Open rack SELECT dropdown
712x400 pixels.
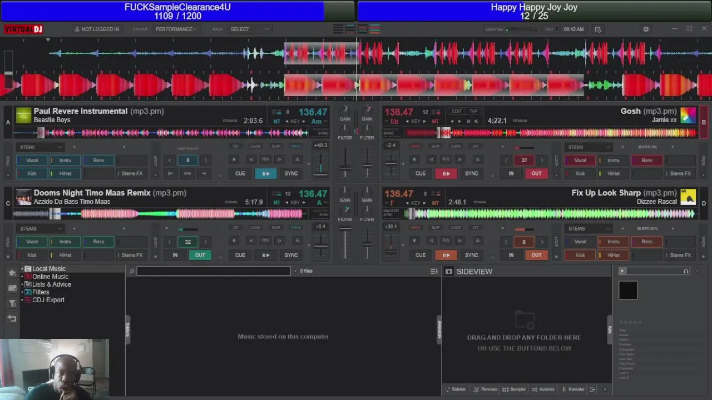[x=249, y=29]
